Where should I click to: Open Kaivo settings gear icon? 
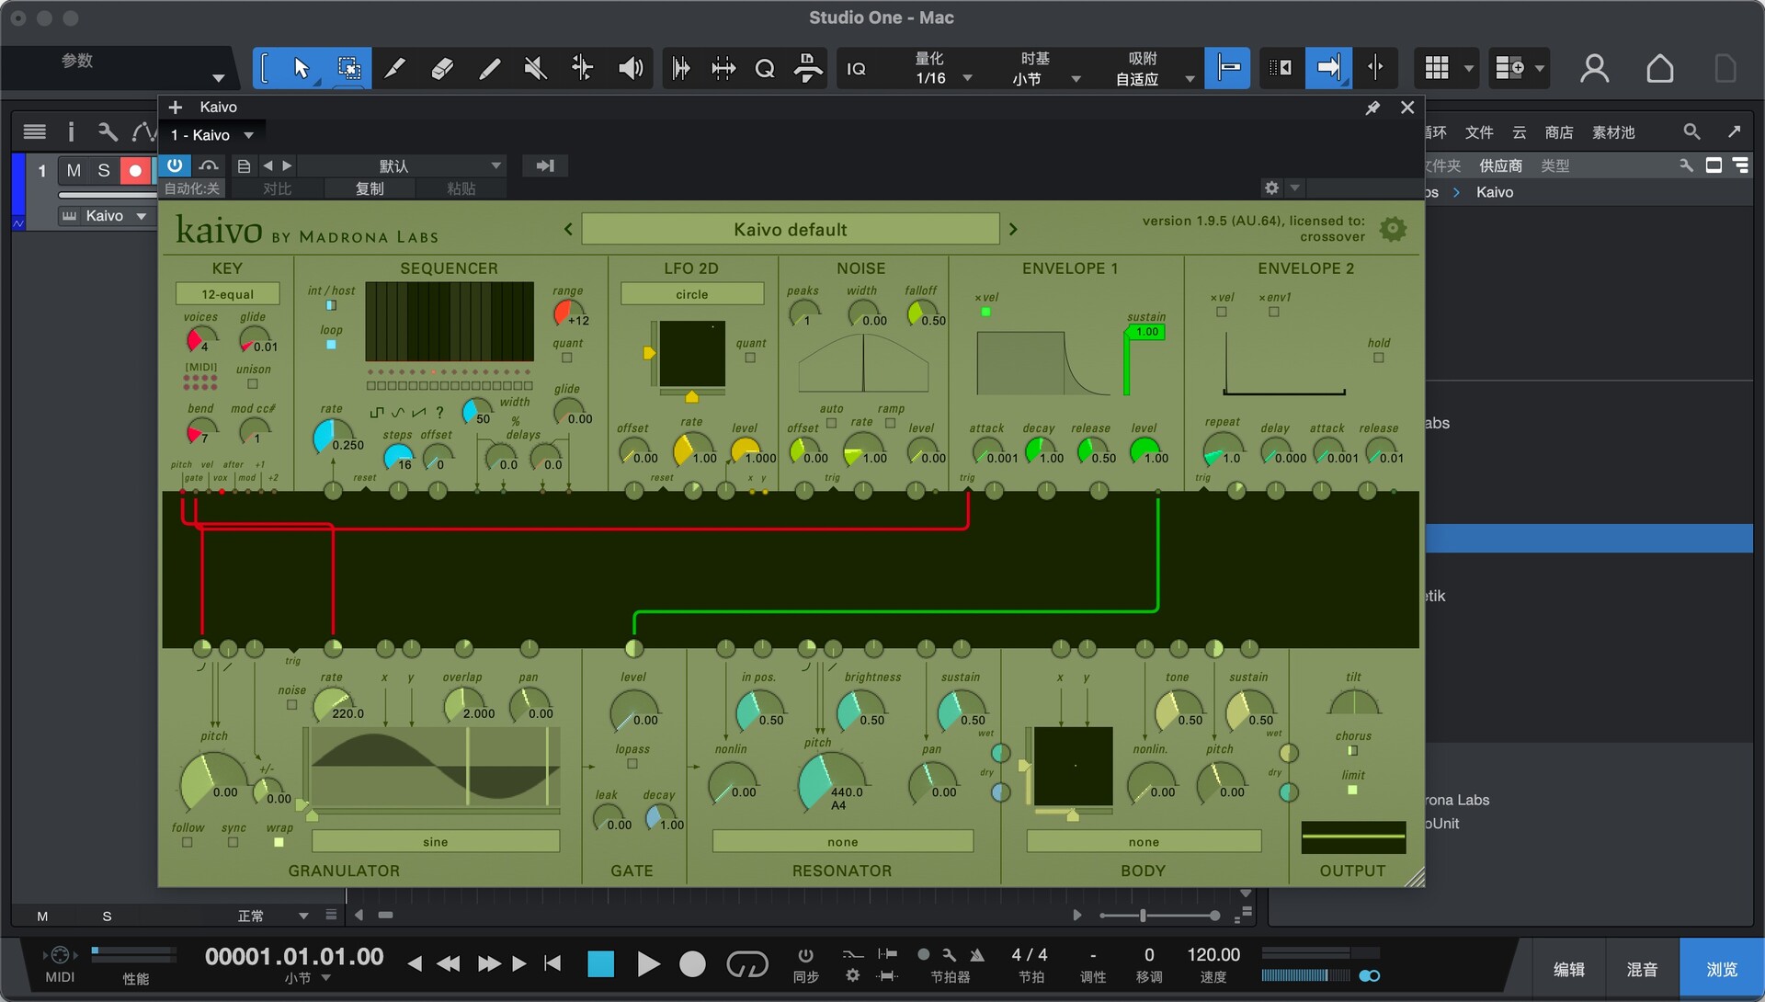pos(1393,228)
